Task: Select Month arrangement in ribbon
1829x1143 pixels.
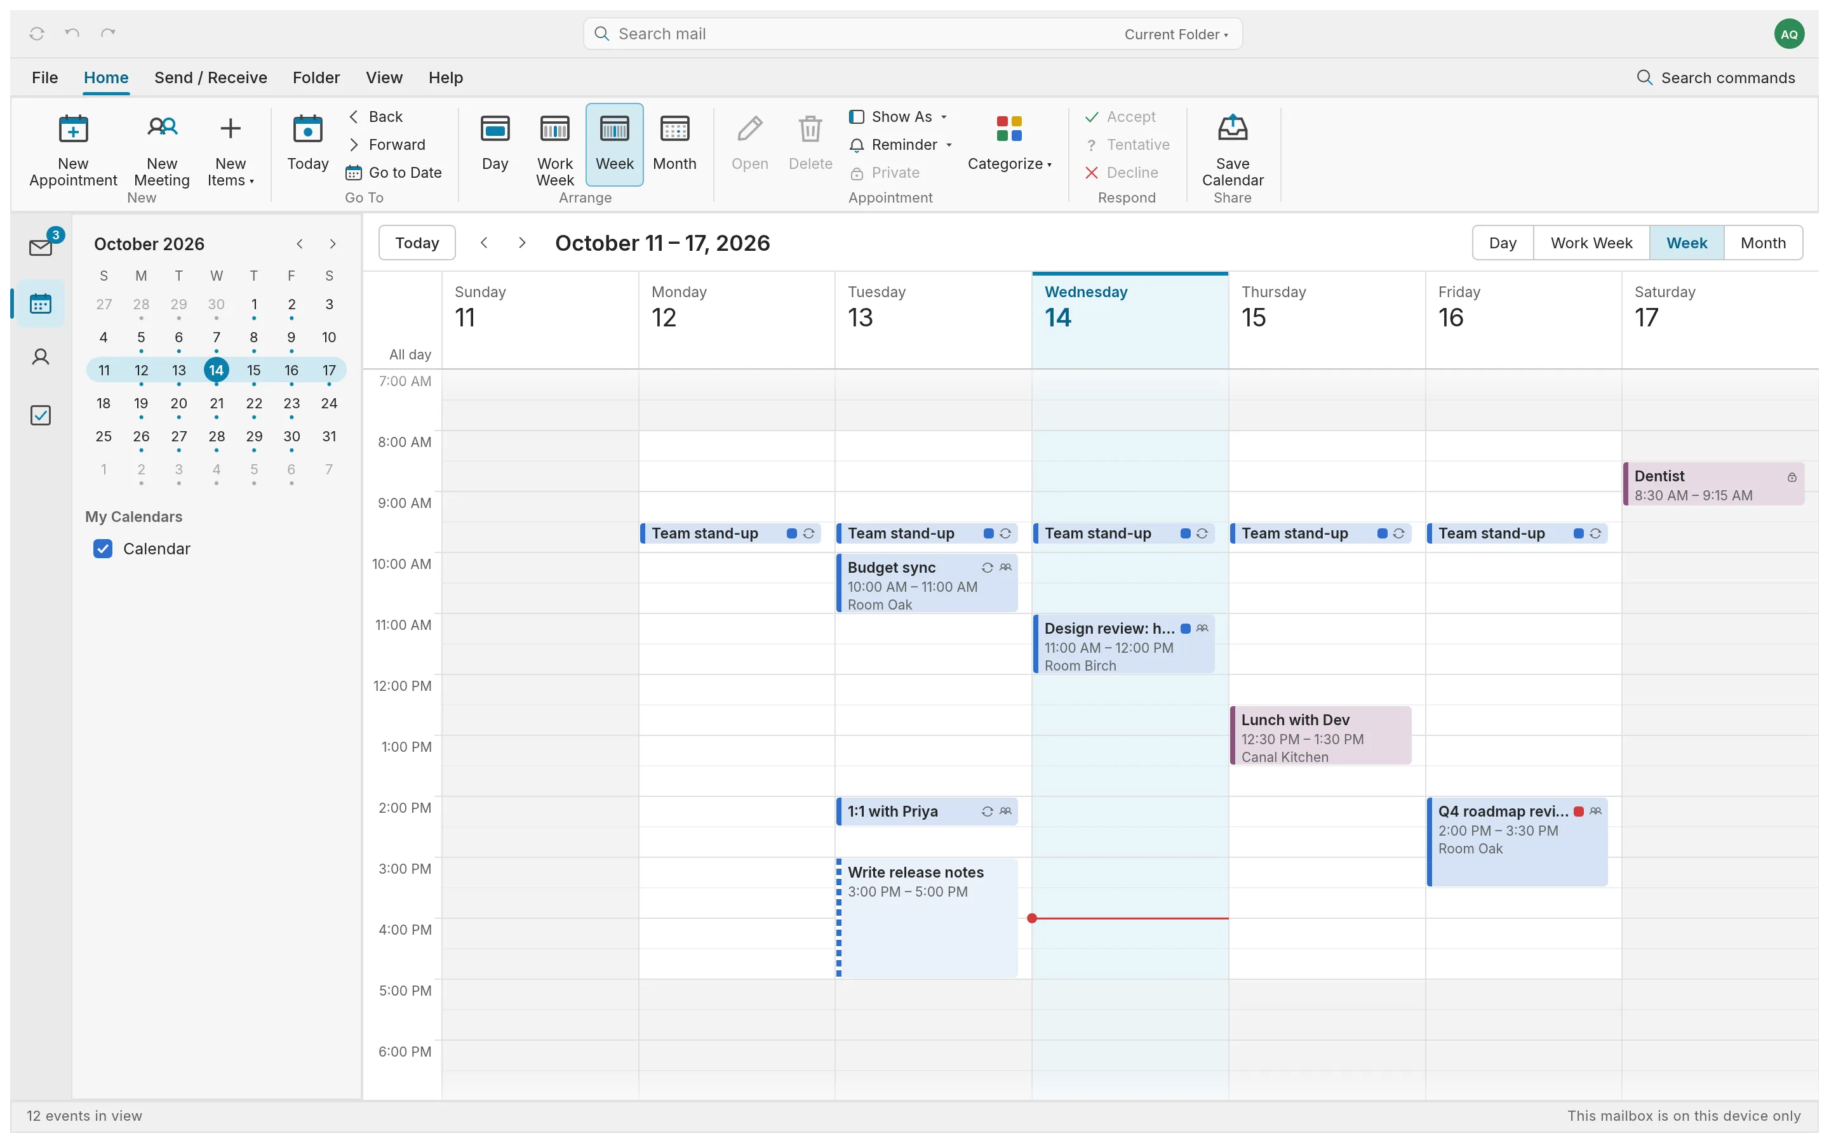Action: pyautogui.click(x=674, y=144)
